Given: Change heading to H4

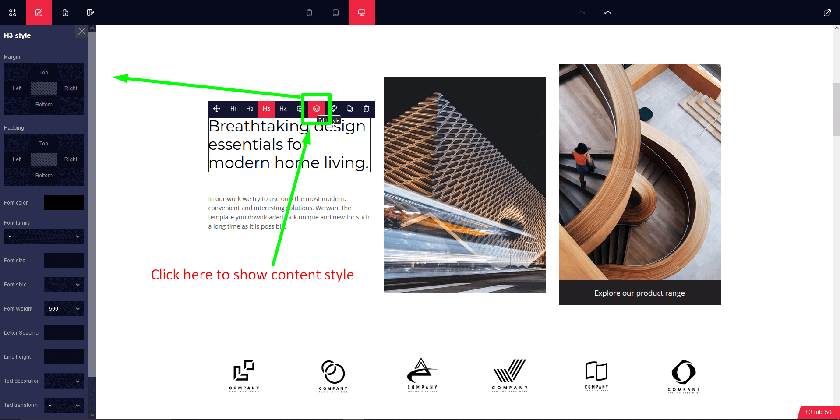Looking at the screenshot, I should tap(283, 109).
